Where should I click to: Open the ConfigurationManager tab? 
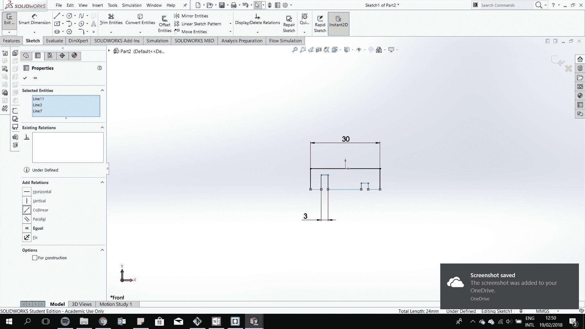coord(50,56)
